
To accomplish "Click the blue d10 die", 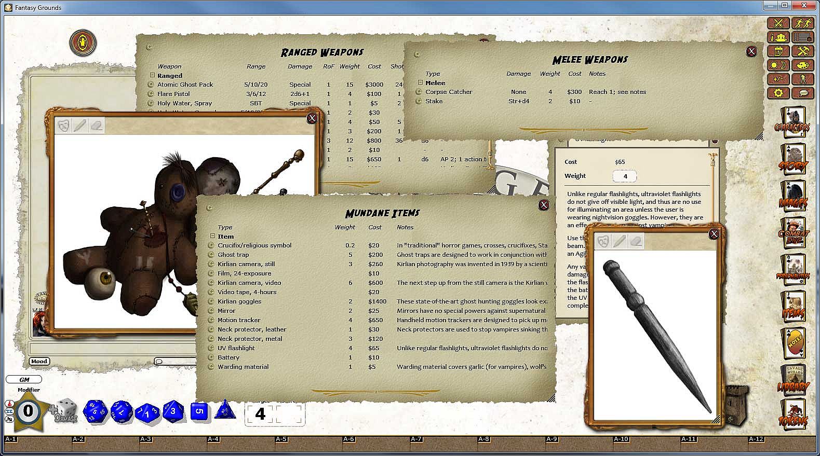I will [147, 413].
